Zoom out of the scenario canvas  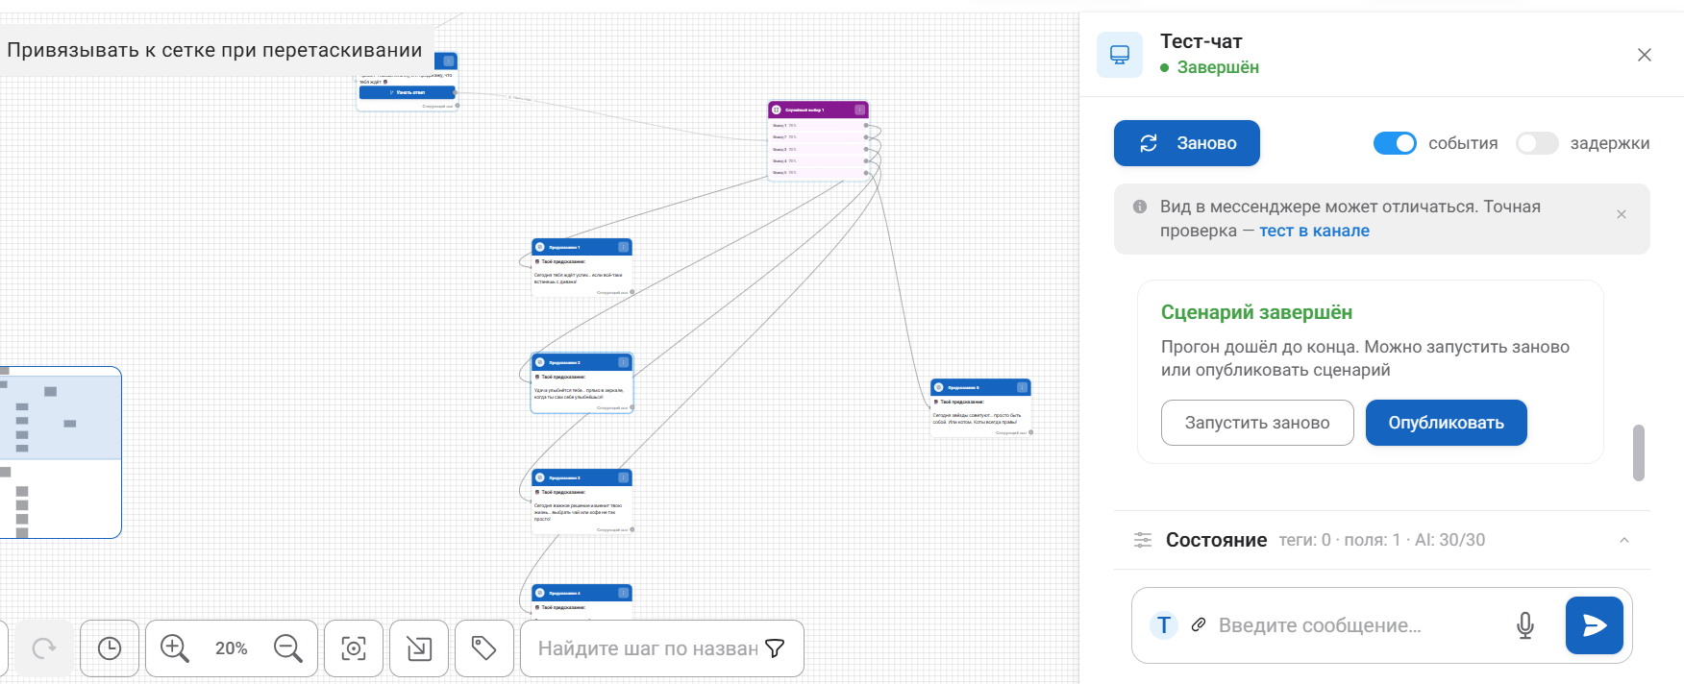pos(287,649)
